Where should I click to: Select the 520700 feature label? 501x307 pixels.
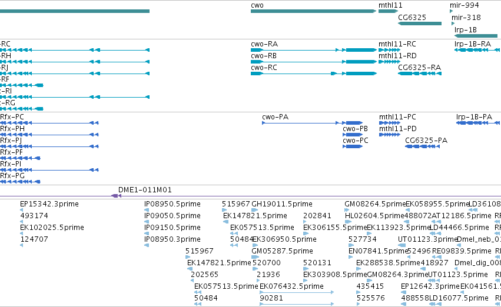coord(267,263)
